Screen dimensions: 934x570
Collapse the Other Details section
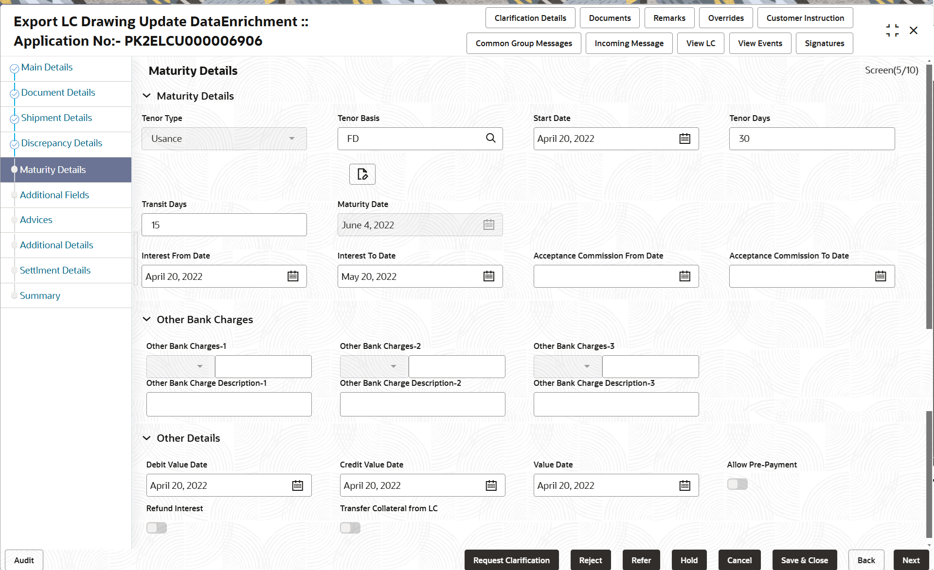point(146,438)
